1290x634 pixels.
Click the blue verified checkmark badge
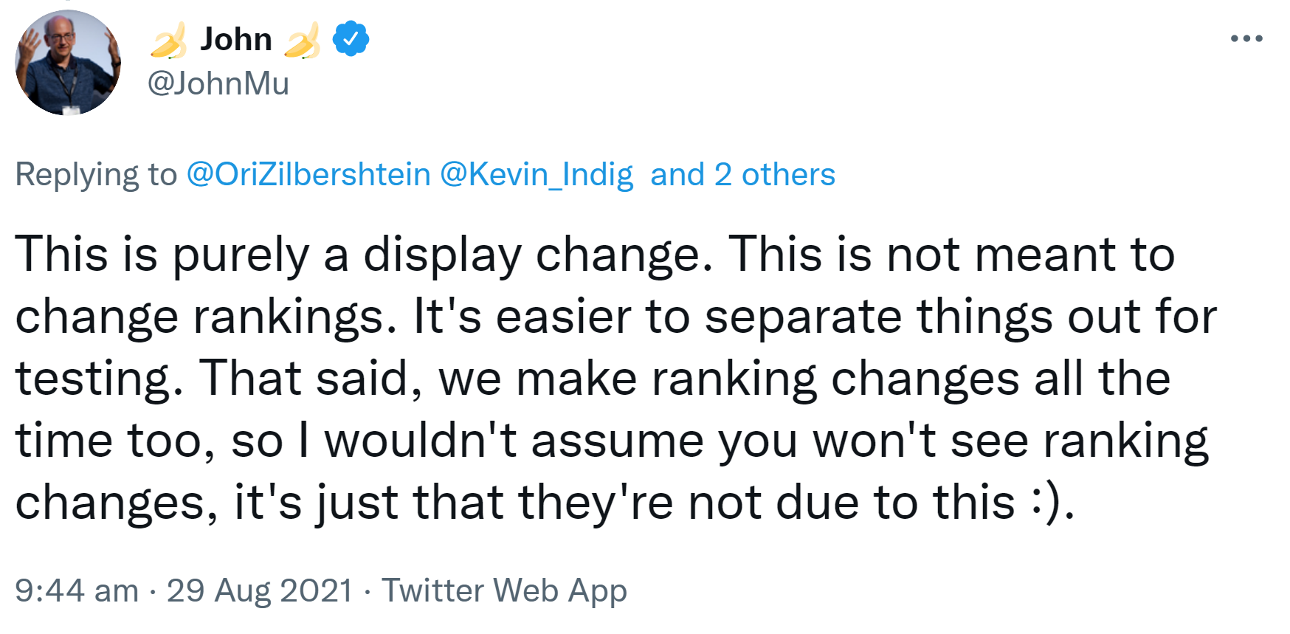click(351, 39)
